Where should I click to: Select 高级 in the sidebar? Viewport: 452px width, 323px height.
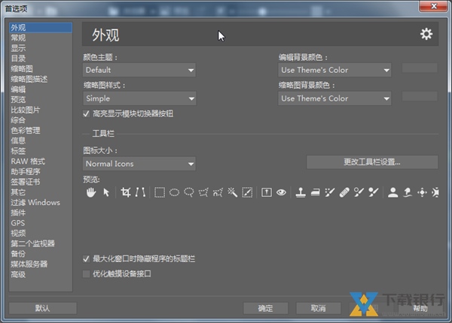point(41,275)
